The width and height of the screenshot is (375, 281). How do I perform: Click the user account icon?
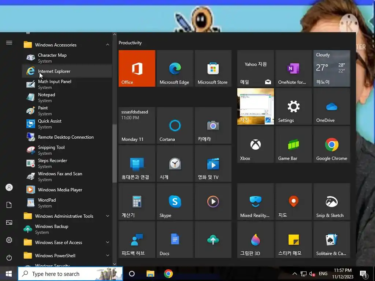coord(9,187)
